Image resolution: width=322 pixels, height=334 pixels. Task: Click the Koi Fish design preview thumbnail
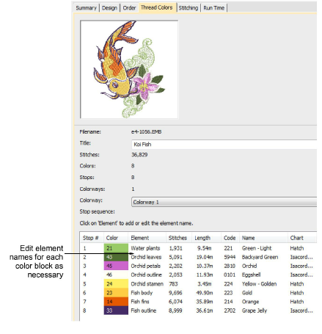tap(129, 70)
